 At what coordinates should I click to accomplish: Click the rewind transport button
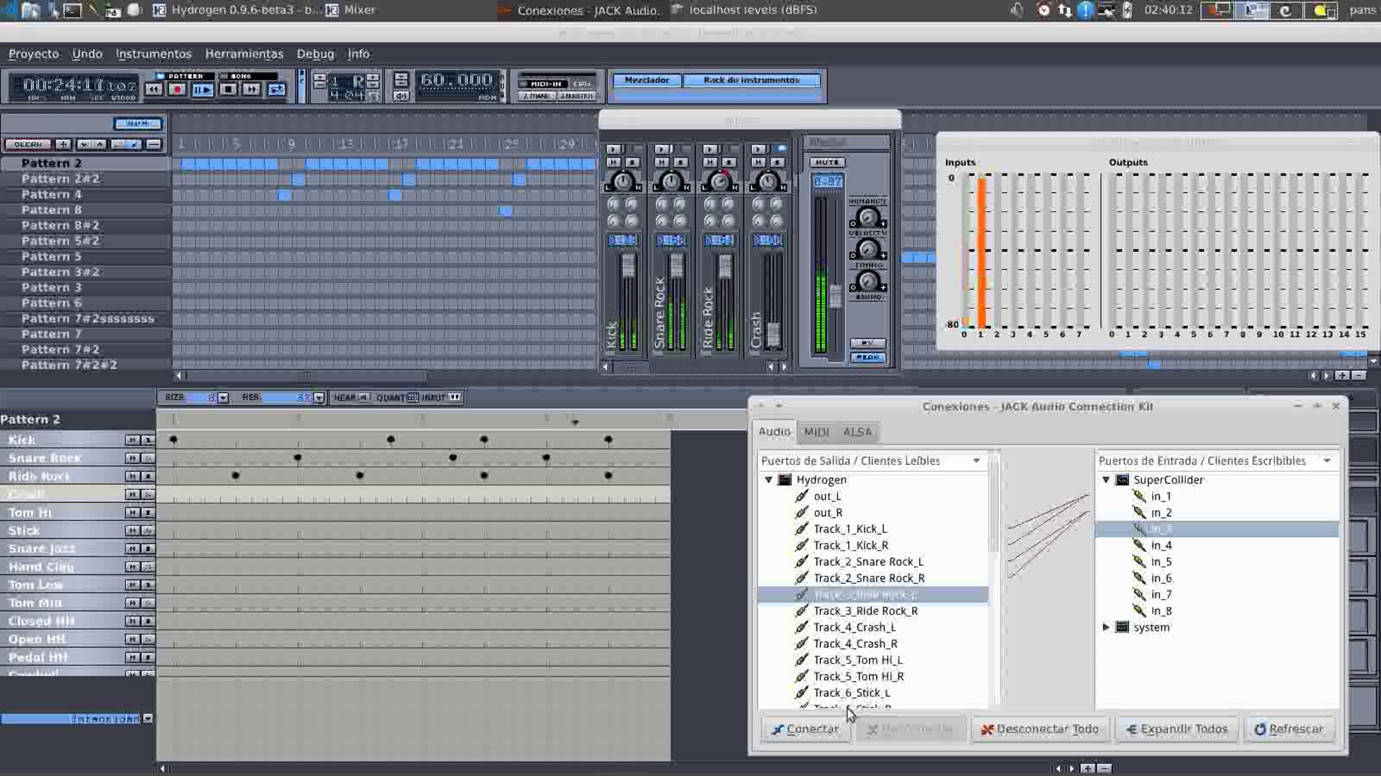pyautogui.click(x=153, y=90)
